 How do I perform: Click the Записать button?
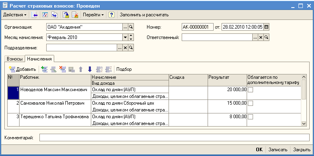coord(278,150)
